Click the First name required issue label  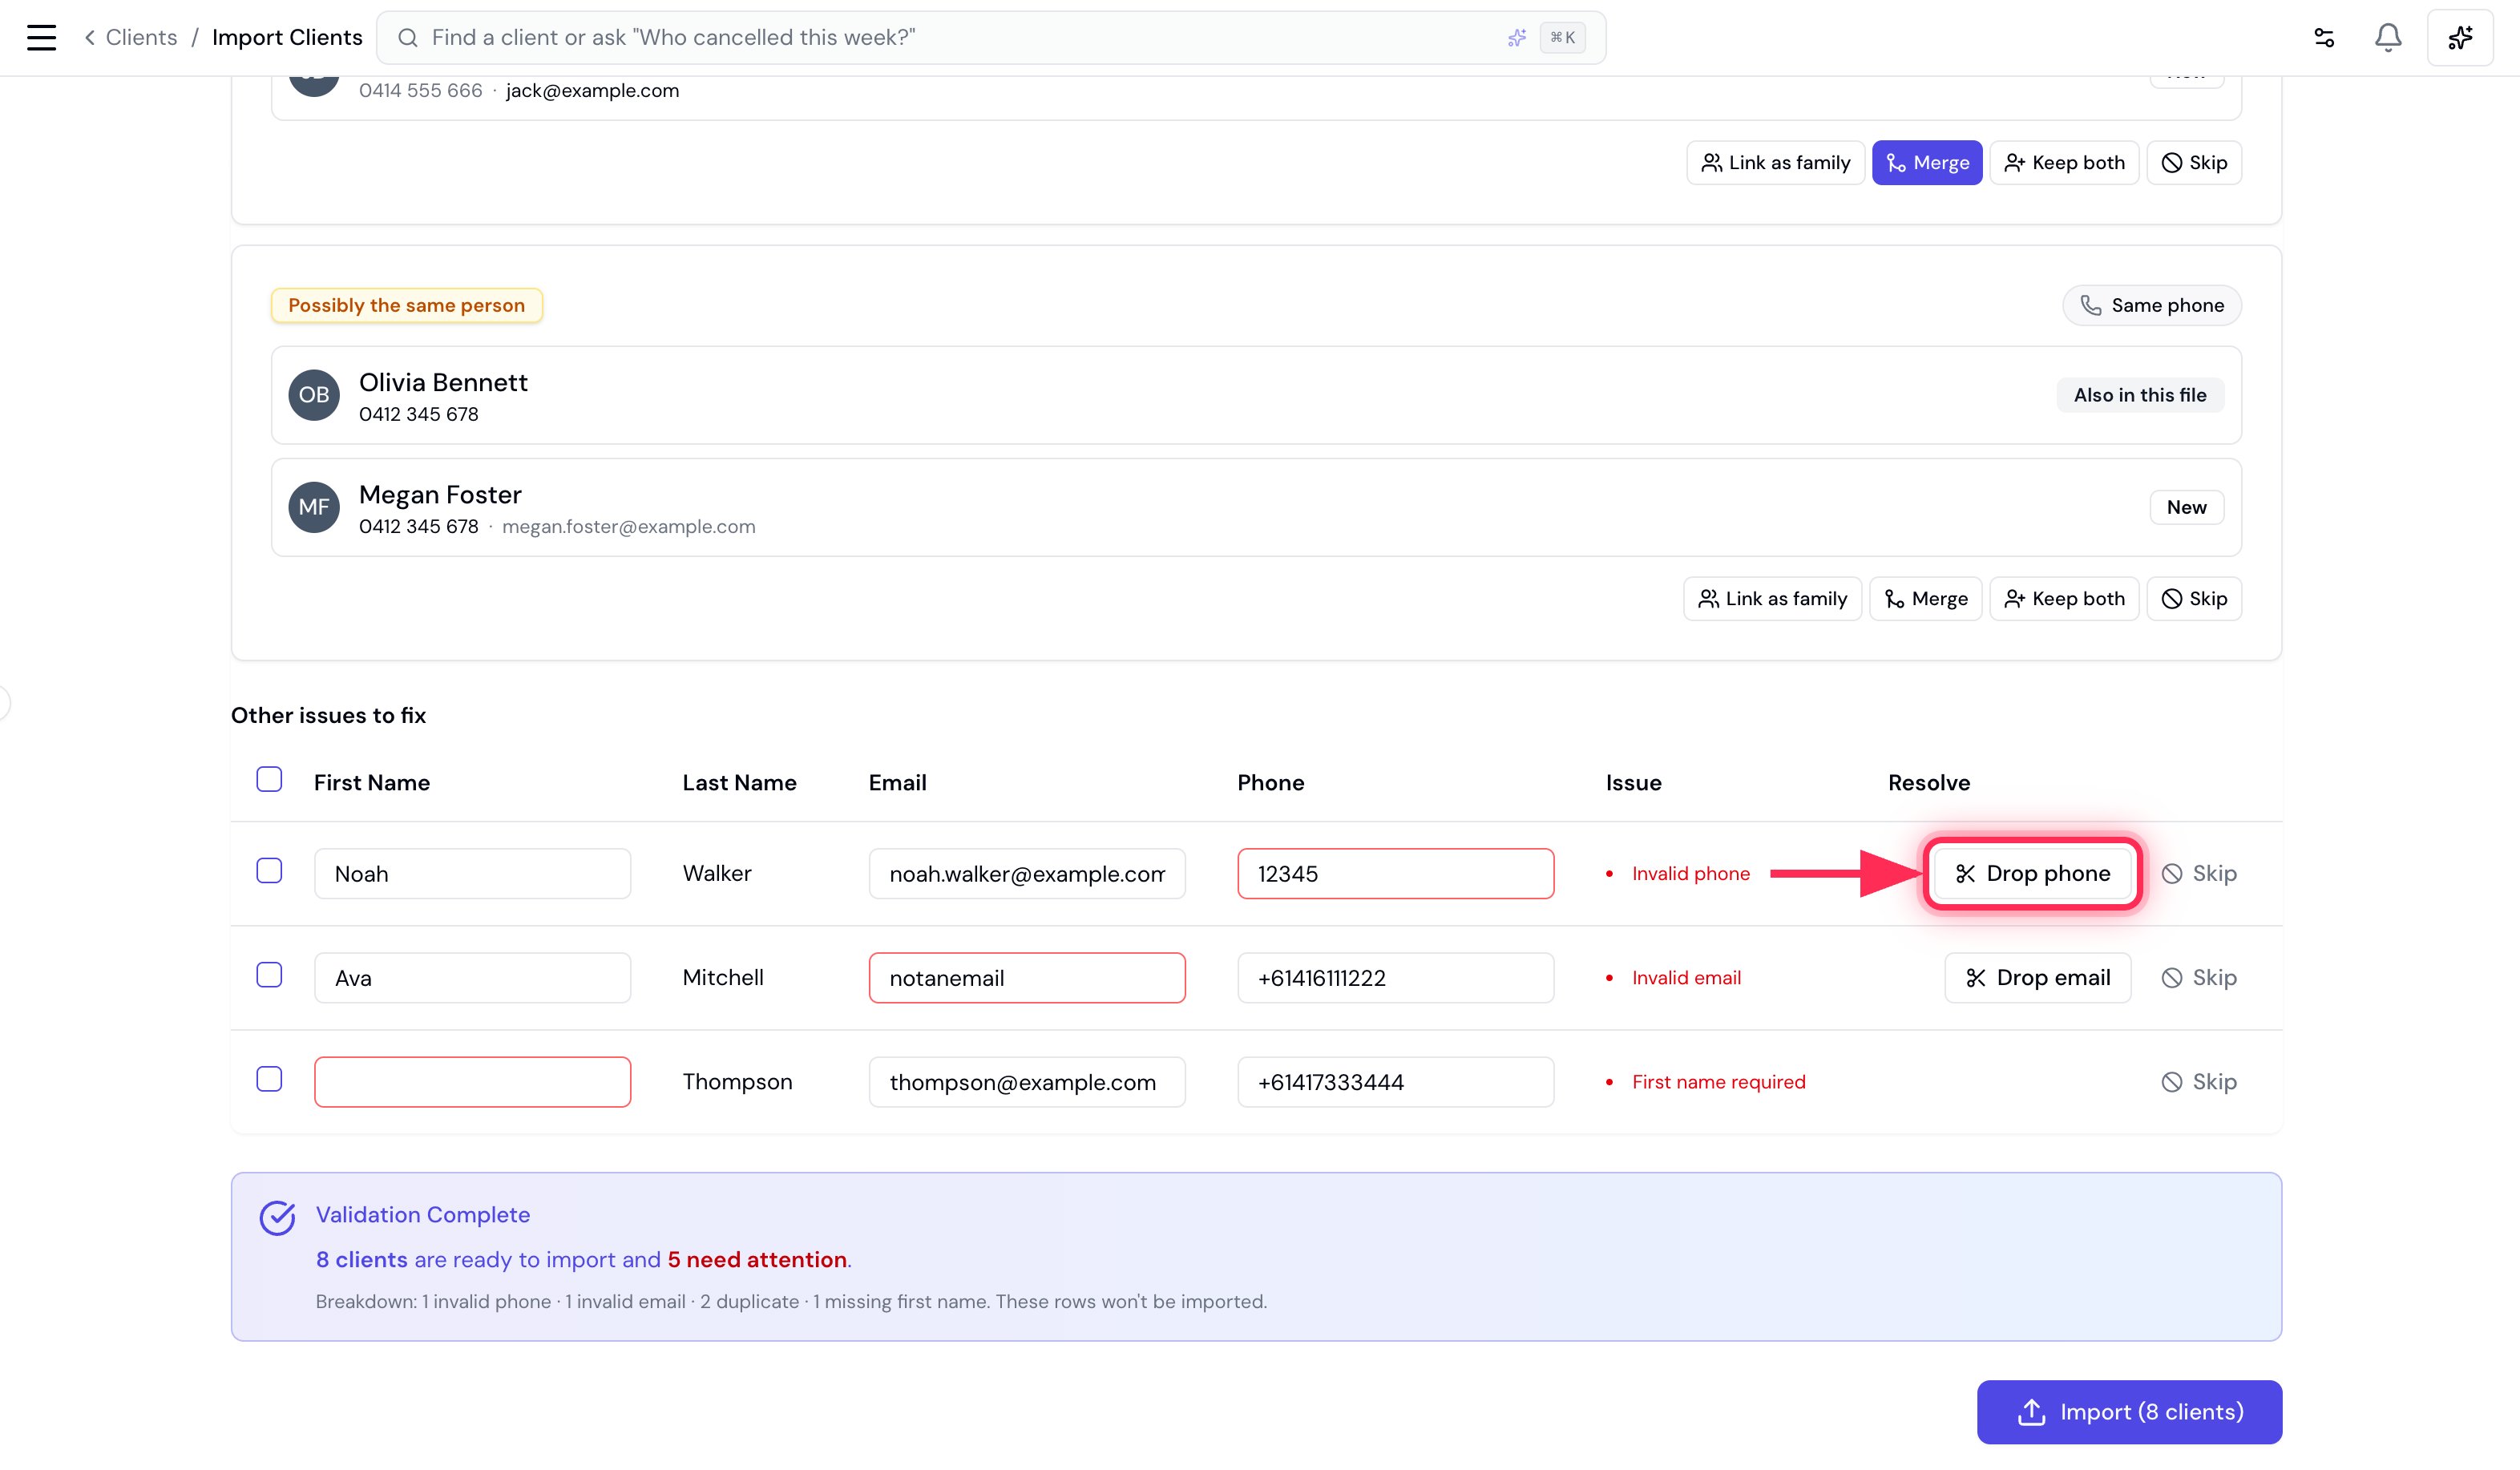point(1718,1082)
